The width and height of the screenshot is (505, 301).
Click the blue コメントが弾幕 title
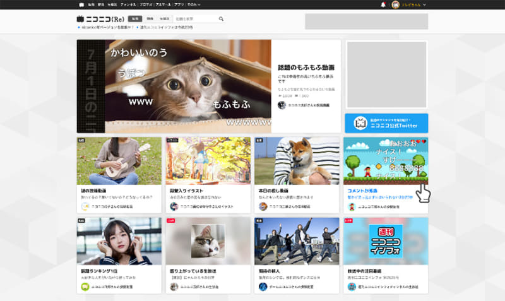pos(362,191)
